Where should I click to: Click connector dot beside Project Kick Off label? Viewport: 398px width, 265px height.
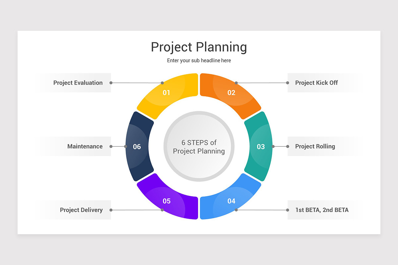pyautogui.click(x=288, y=83)
